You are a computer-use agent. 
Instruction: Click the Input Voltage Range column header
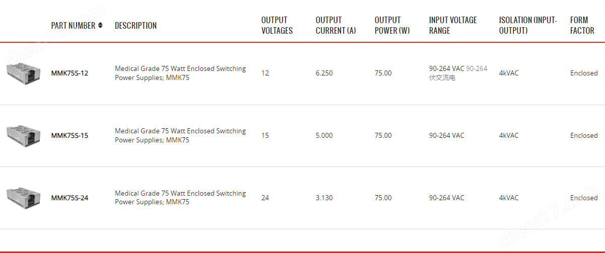click(453, 25)
